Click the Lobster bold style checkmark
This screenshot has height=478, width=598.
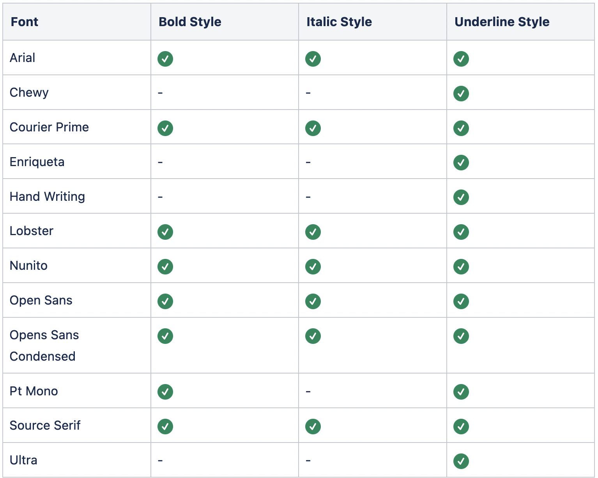click(165, 232)
